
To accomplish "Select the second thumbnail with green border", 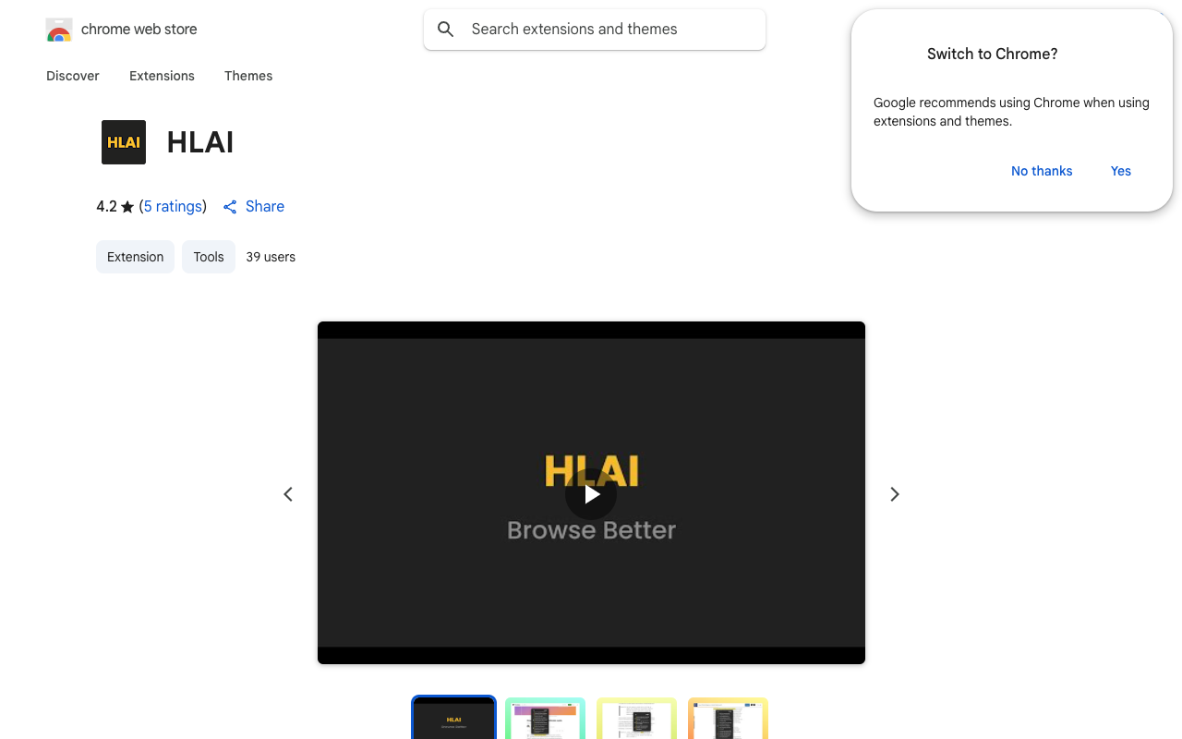I will pyautogui.click(x=545, y=718).
